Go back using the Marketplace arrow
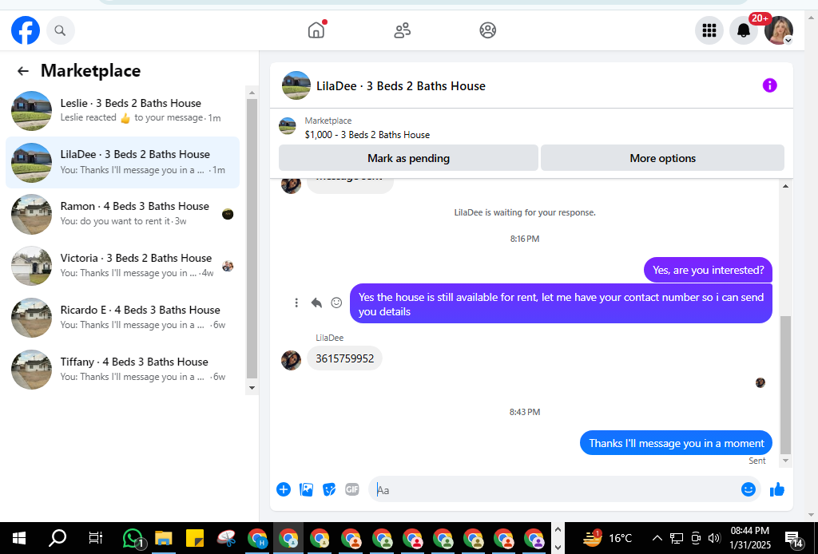 click(23, 71)
